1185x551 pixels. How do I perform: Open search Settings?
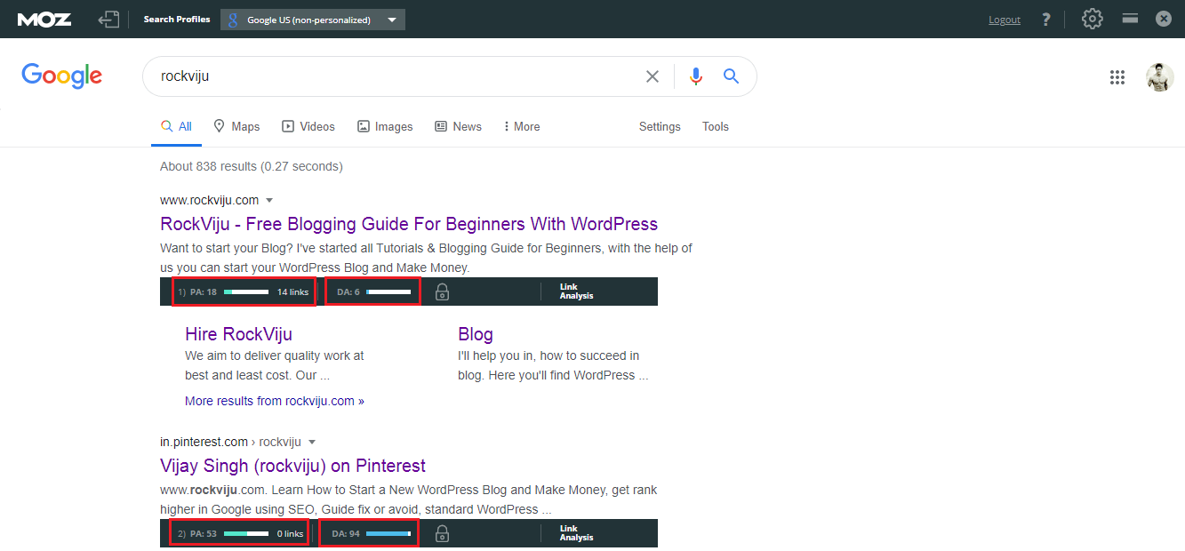[x=660, y=127]
